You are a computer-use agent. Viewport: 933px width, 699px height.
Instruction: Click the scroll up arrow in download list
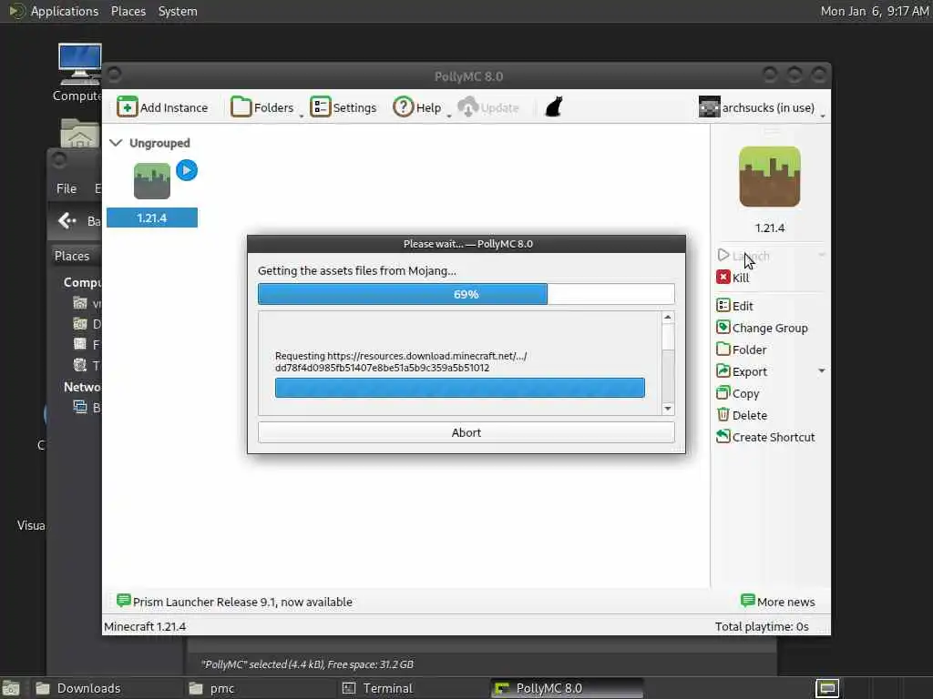tap(668, 318)
